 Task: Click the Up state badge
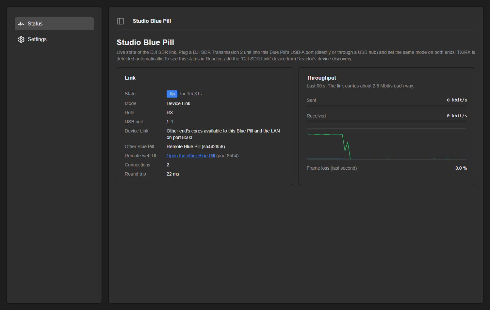tap(172, 94)
